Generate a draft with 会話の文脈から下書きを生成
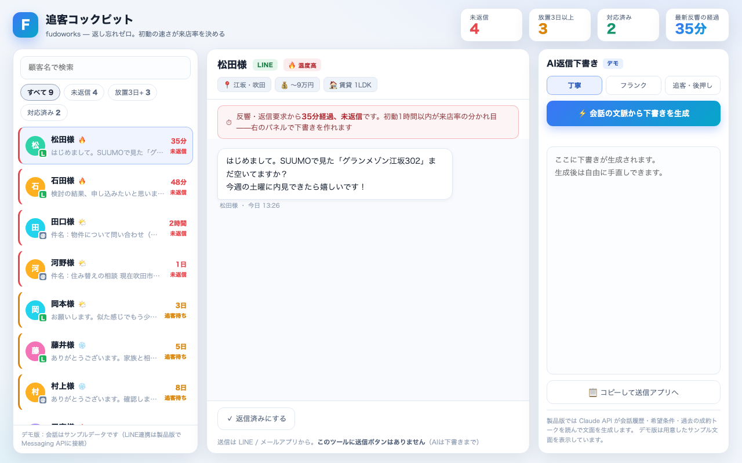This screenshot has width=742, height=463. tap(634, 113)
